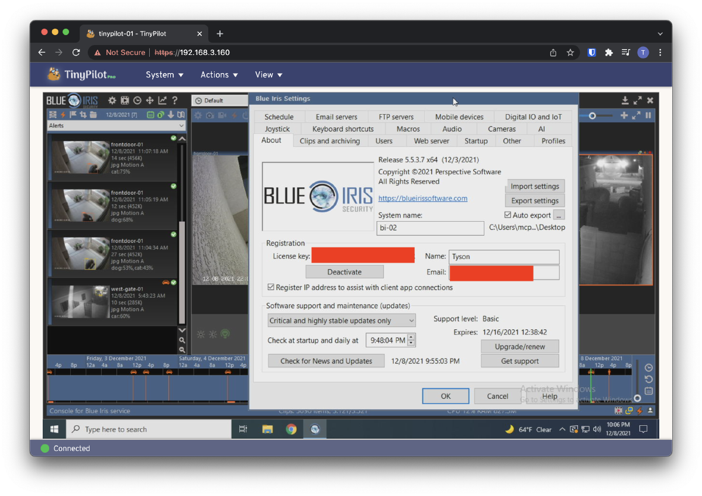Open the update level dropdown showing Critical and highly stable
Viewport: 702px width, 496px height.
coord(341,320)
